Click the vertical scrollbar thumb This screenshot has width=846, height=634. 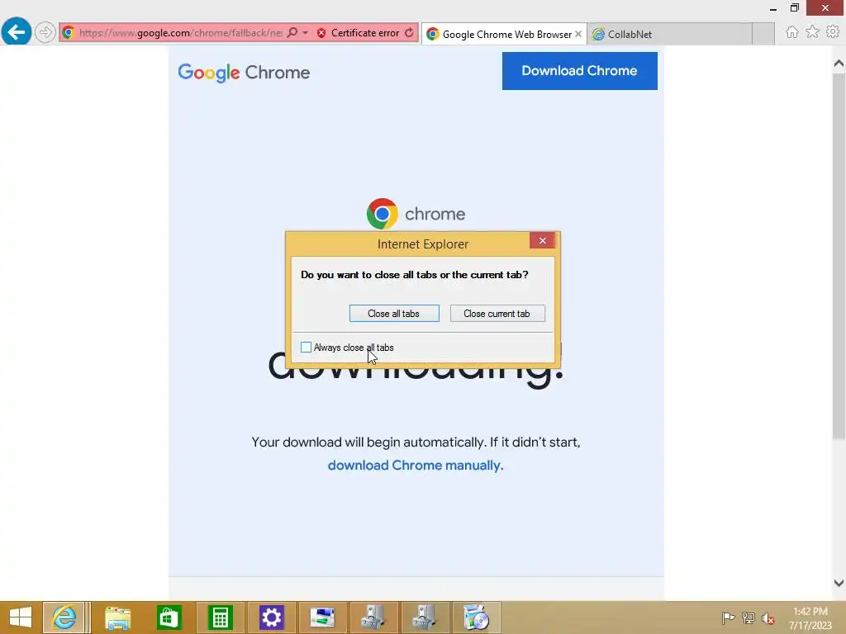[839, 256]
